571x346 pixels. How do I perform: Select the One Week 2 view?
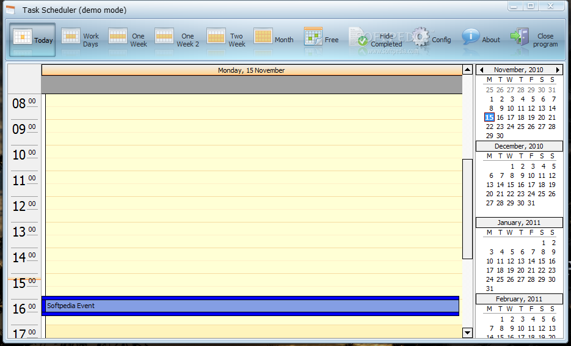point(176,40)
